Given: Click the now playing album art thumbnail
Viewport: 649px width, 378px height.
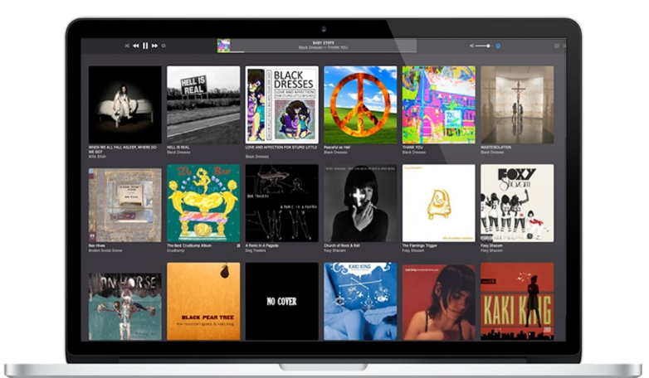Looking at the screenshot, I should tap(223, 46).
